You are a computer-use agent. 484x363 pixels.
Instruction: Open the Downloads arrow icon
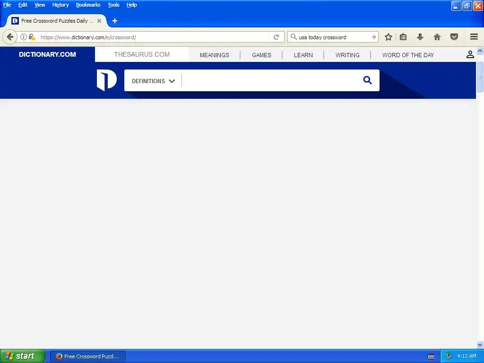(x=420, y=37)
